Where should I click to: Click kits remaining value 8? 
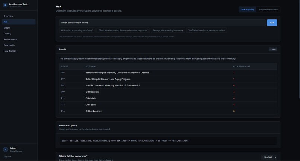tap(234, 111)
